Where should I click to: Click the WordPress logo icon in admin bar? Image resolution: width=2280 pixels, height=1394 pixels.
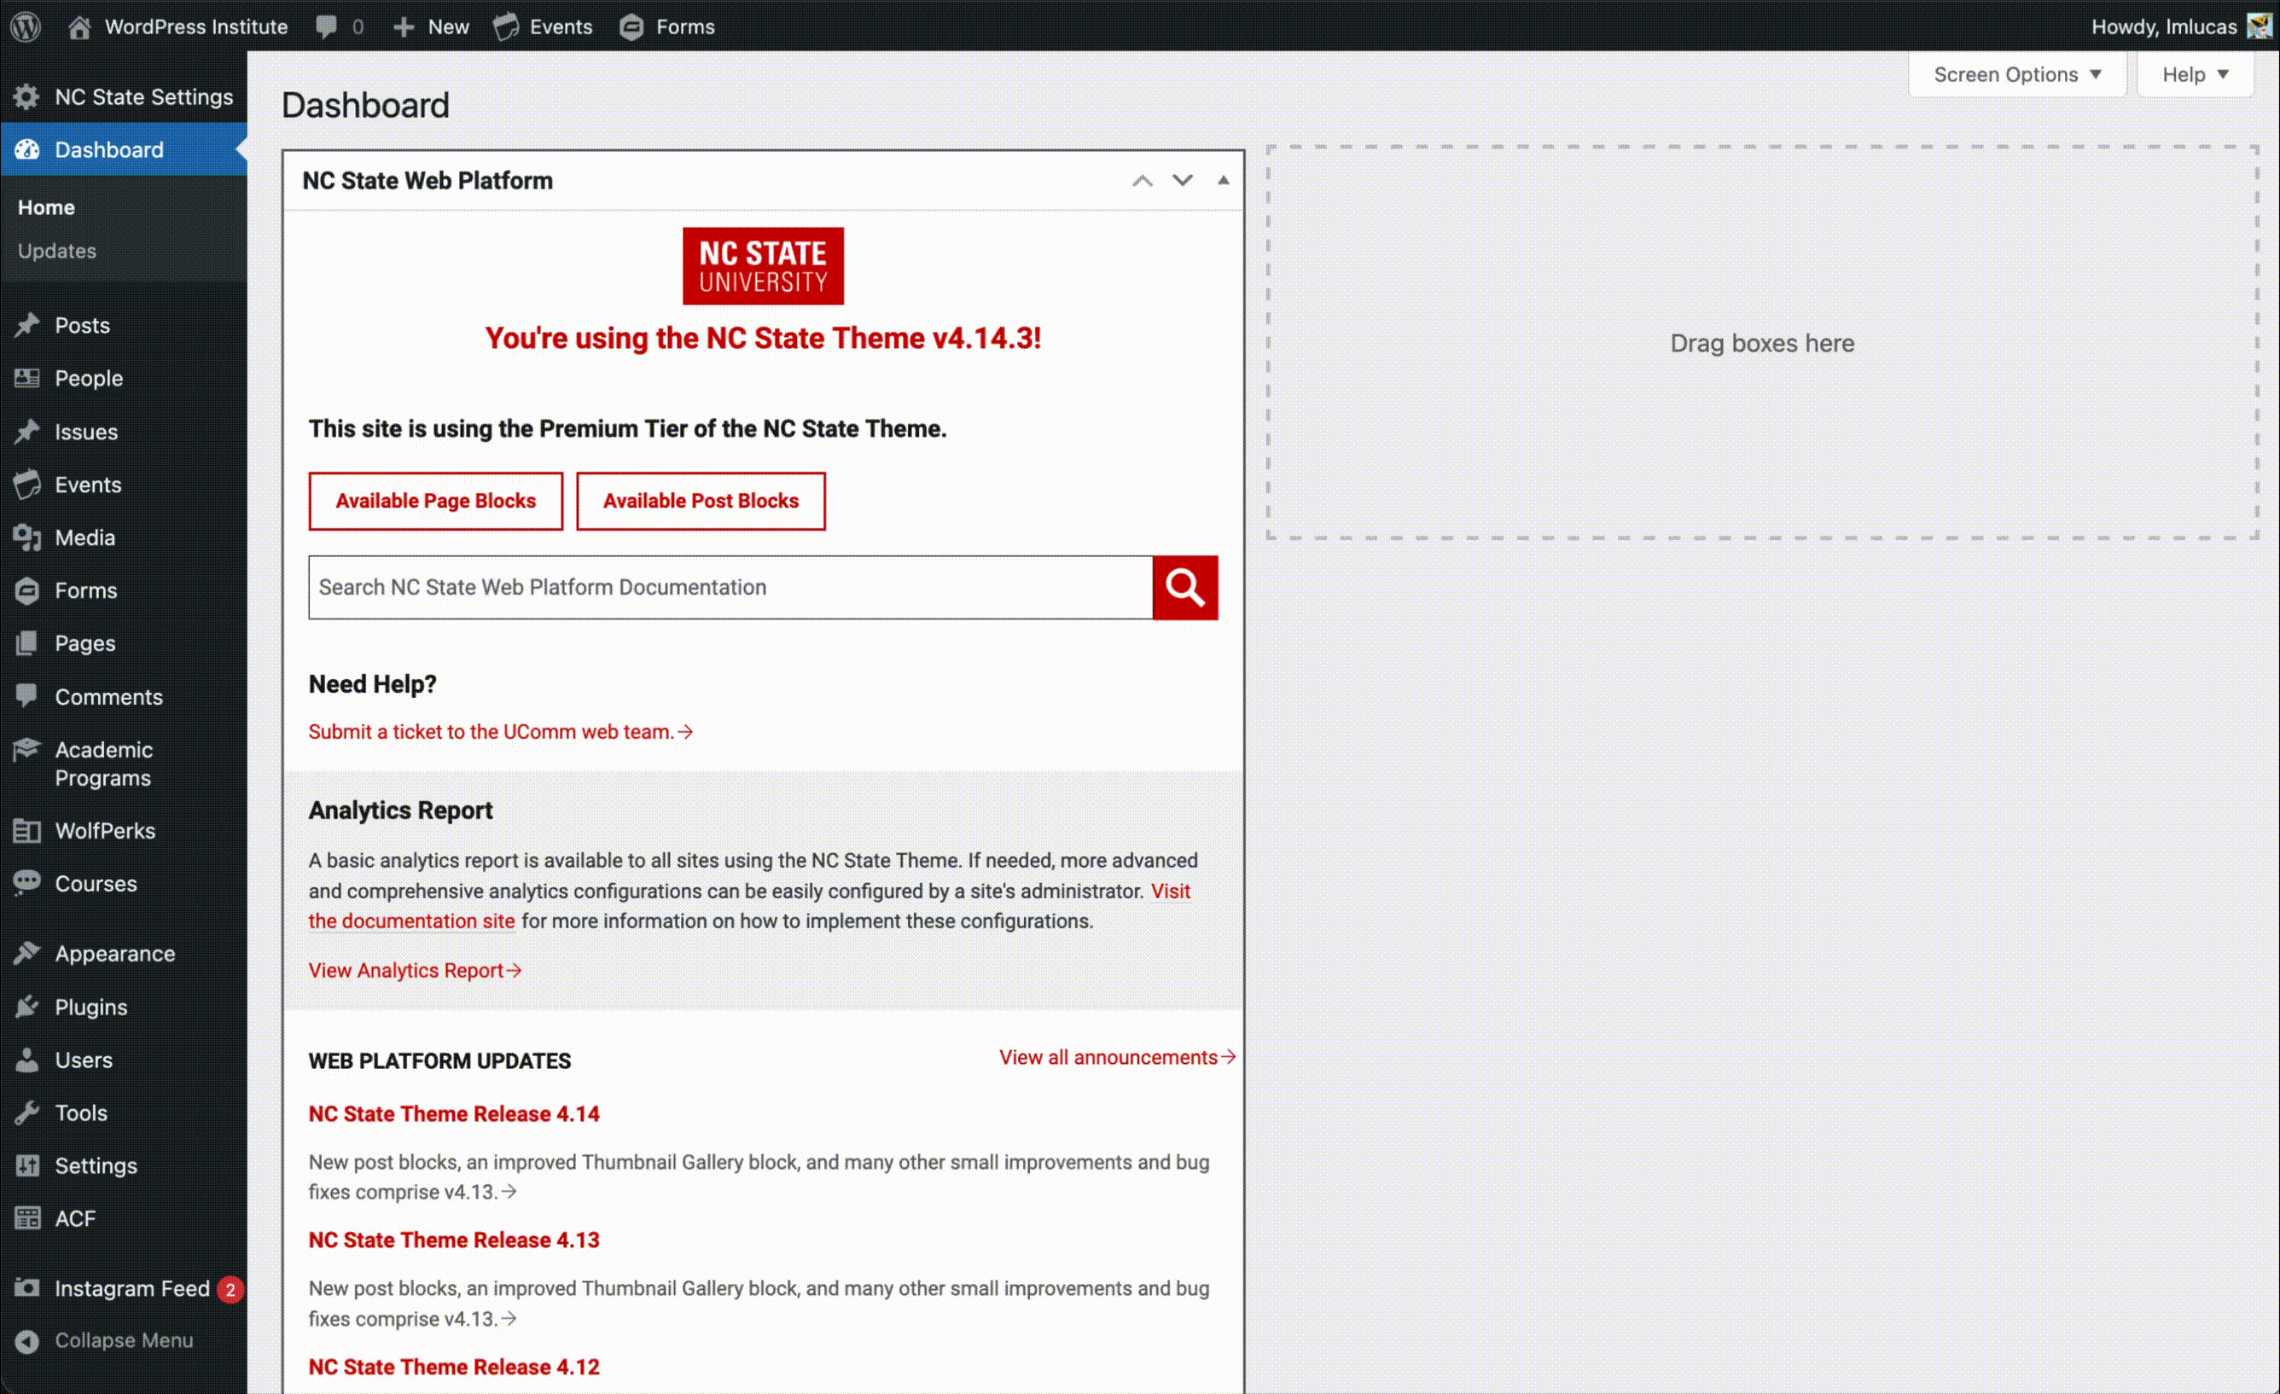(x=26, y=26)
